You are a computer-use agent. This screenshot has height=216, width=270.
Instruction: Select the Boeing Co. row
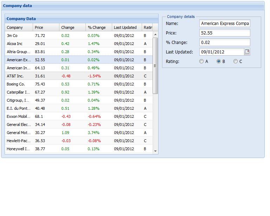click(x=79, y=84)
